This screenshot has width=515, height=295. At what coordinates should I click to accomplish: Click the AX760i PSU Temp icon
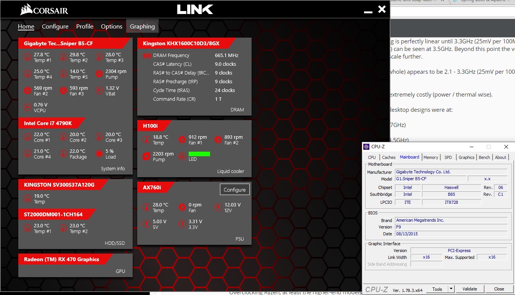click(x=146, y=207)
